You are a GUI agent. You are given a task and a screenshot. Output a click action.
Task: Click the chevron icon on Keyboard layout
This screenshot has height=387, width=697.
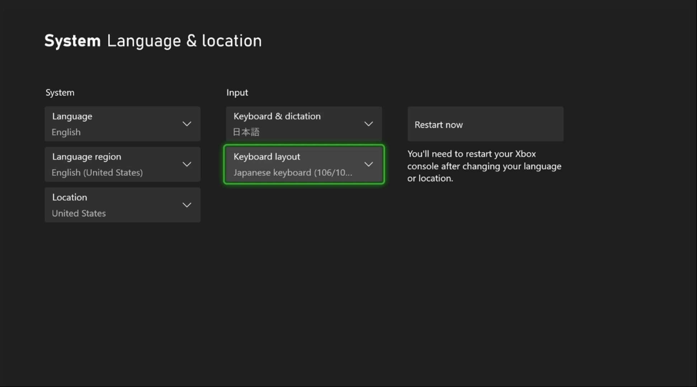(368, 164)
